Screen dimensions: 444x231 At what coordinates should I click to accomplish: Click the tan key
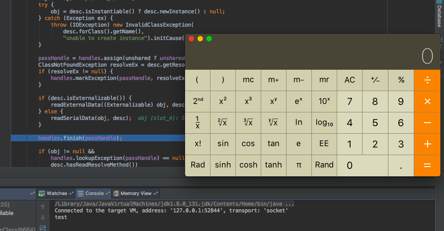pyautogui.click(x=274, y=144)
